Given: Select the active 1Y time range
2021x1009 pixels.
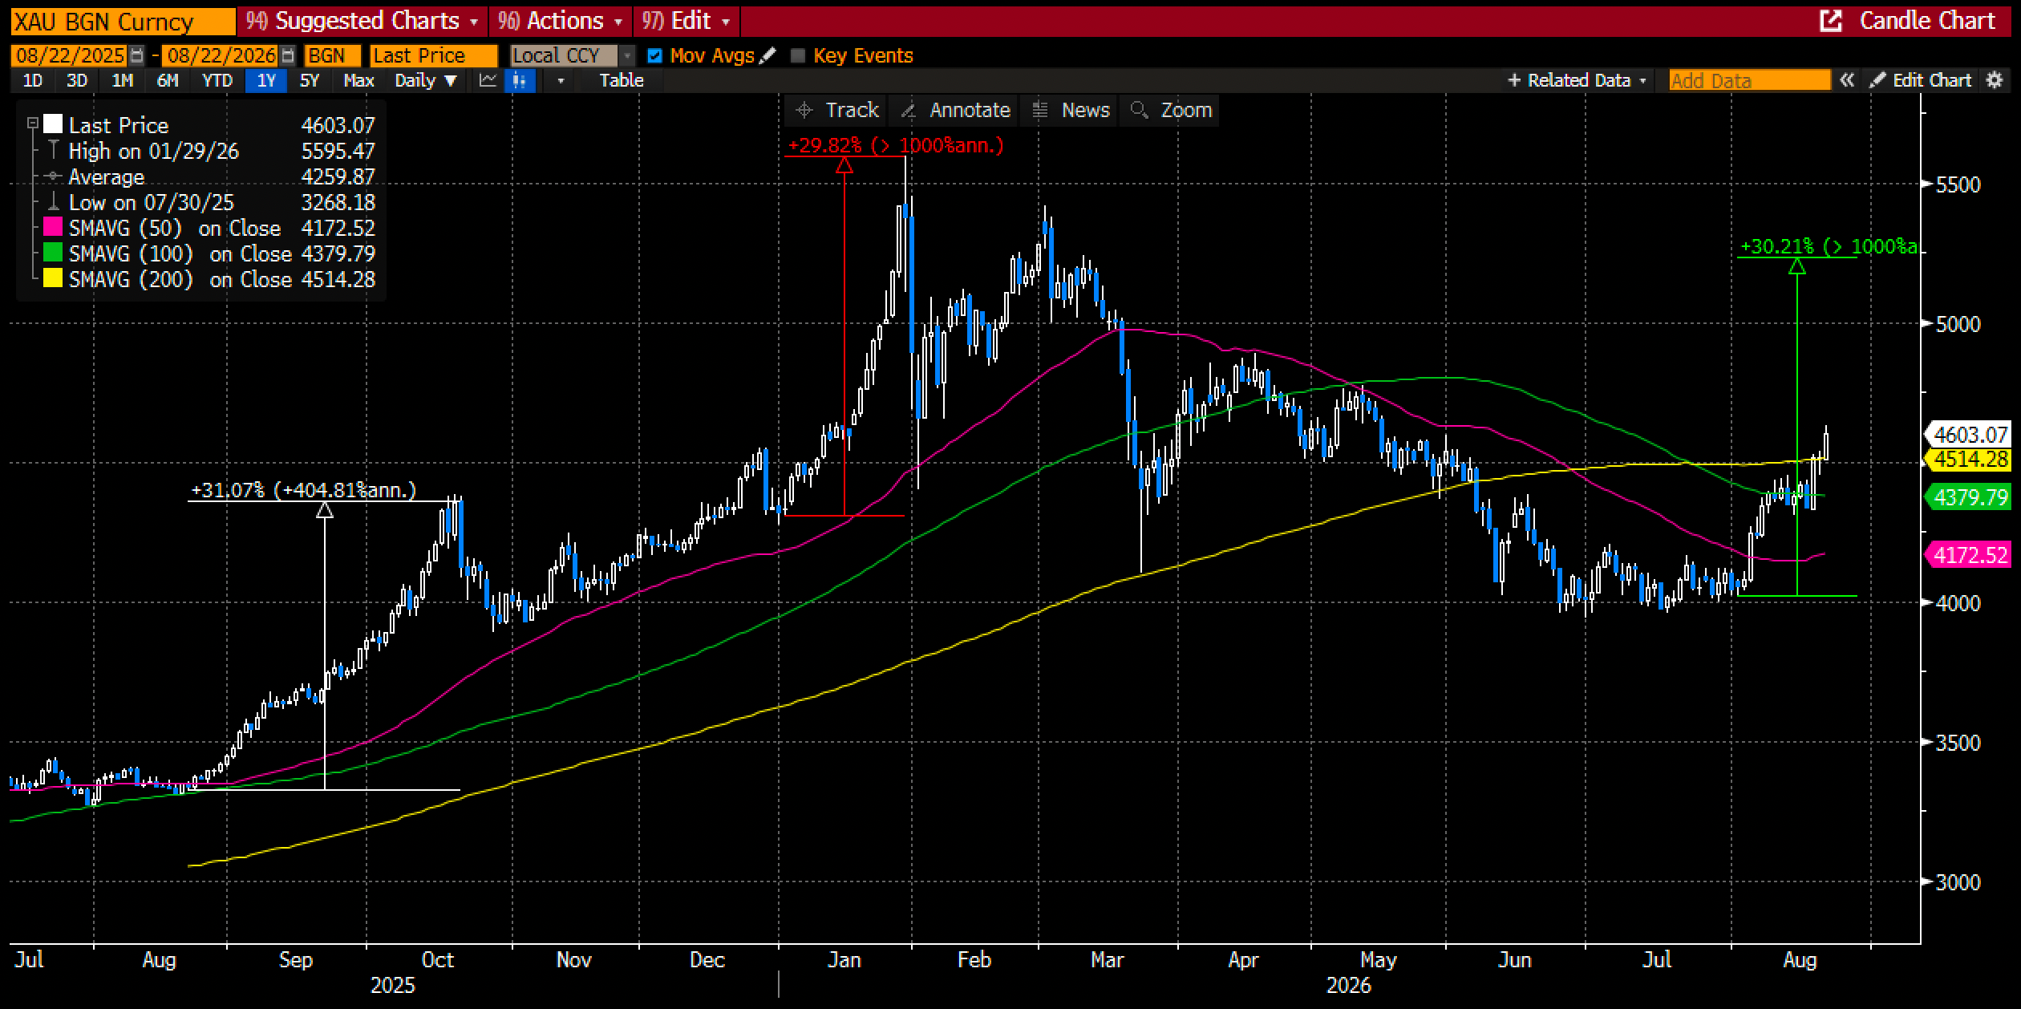Looking at the screenshot, I should [266, 80].
